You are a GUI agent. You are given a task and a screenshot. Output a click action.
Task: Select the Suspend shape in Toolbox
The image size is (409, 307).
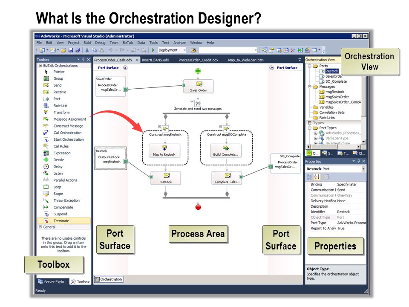pos(60,214)
